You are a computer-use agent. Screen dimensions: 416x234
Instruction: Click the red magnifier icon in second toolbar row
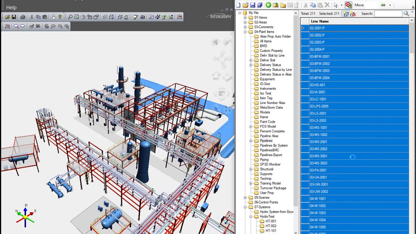(x=16, y=26)
